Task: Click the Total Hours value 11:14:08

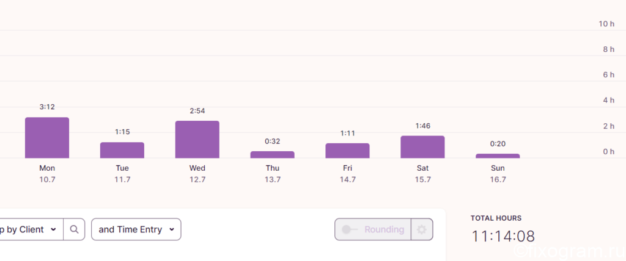Action: coord(503,236)
